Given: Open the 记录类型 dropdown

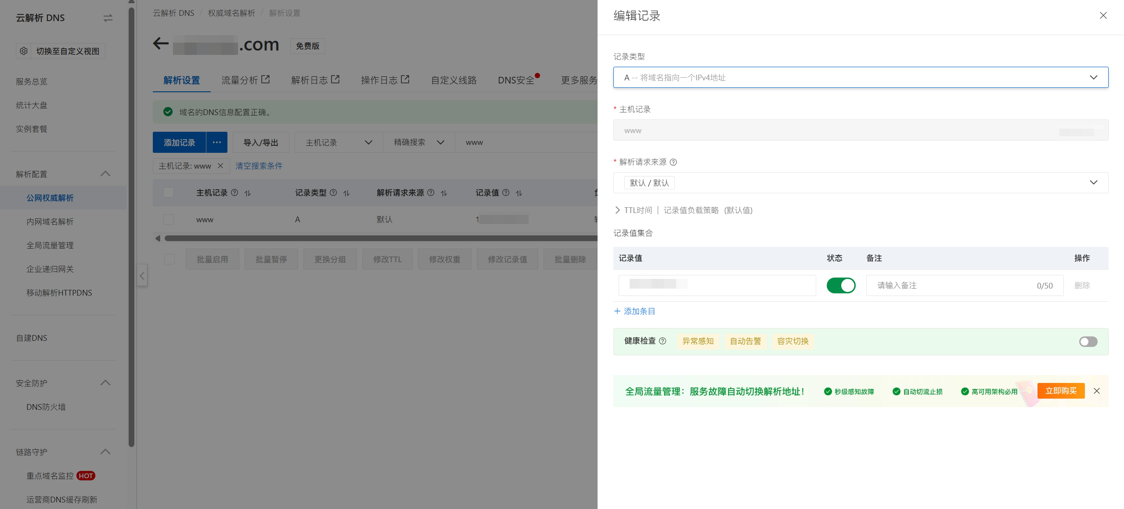Looking at the screenshot, I should point(861,77).
